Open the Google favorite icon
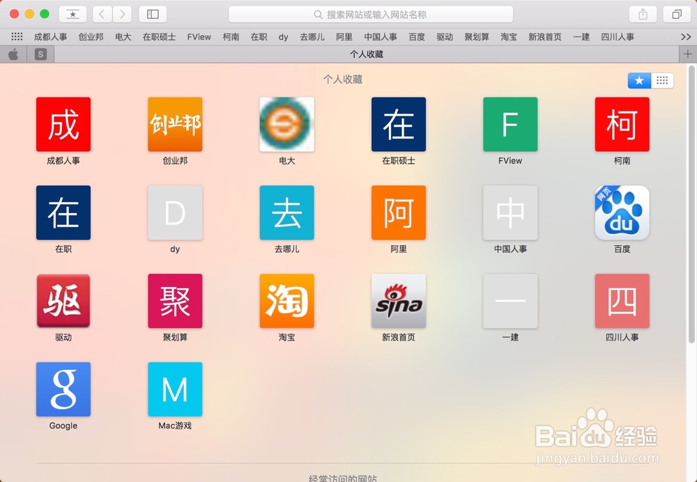The width and height of the screenshot is (697, 482). pos(63,390)
